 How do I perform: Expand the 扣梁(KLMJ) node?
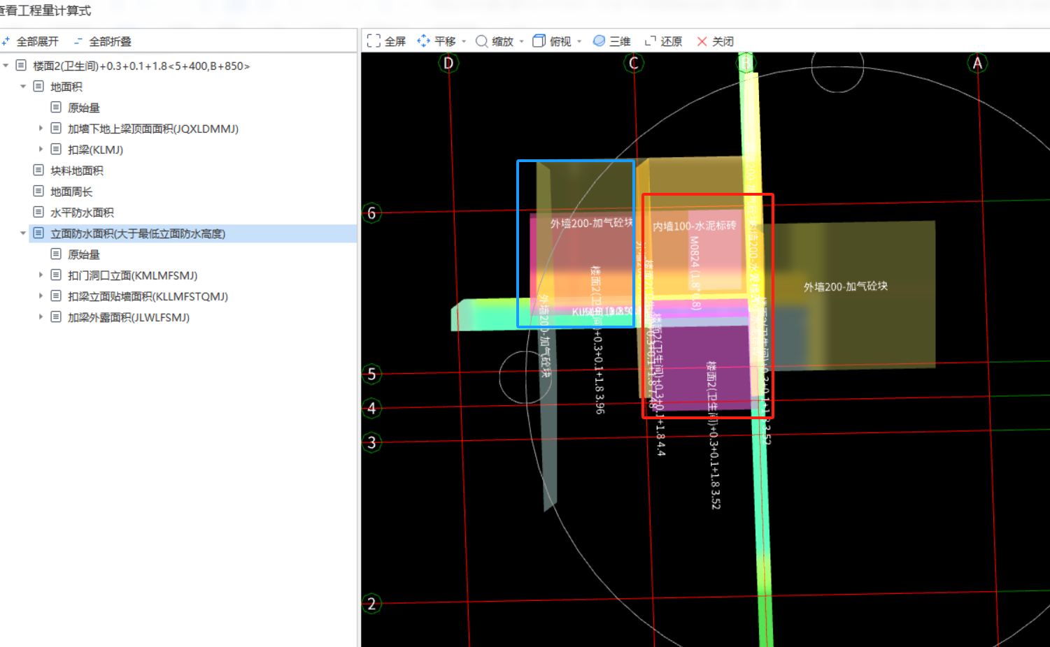point(41,150)
